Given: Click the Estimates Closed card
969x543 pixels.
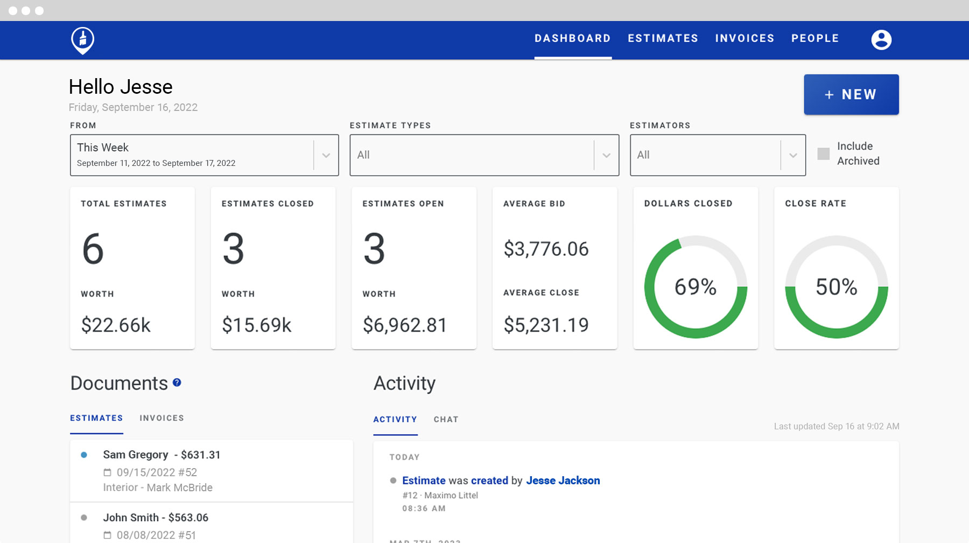Looking at the screenshot, I should [273, 268].
